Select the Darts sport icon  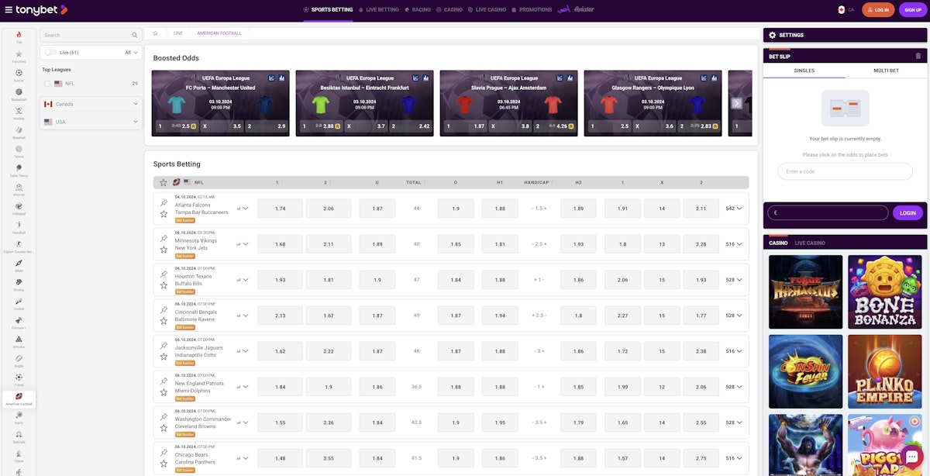click(18, 416)
